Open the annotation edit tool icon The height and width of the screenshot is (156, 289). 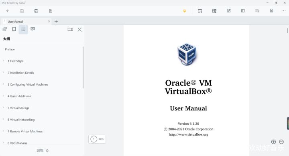[228, 11]
